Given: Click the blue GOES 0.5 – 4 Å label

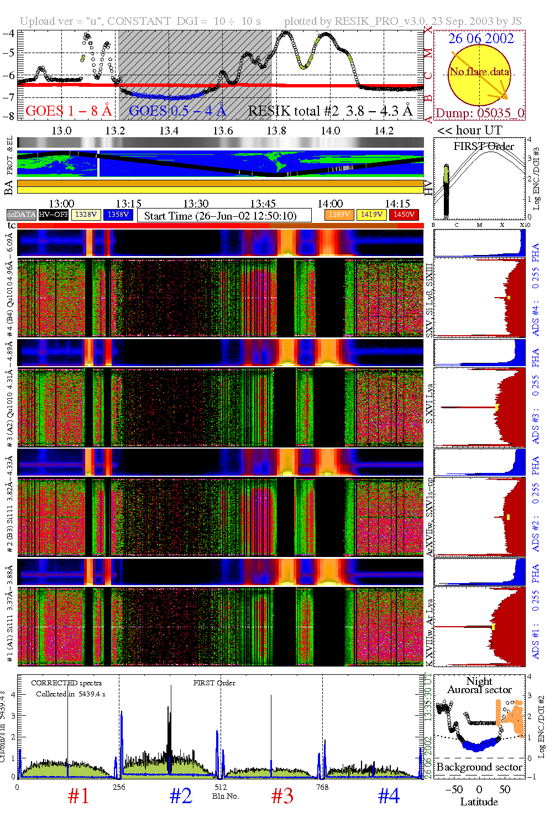Looking at the screenshot, I should pyautogui.click(x=177, y=111).
